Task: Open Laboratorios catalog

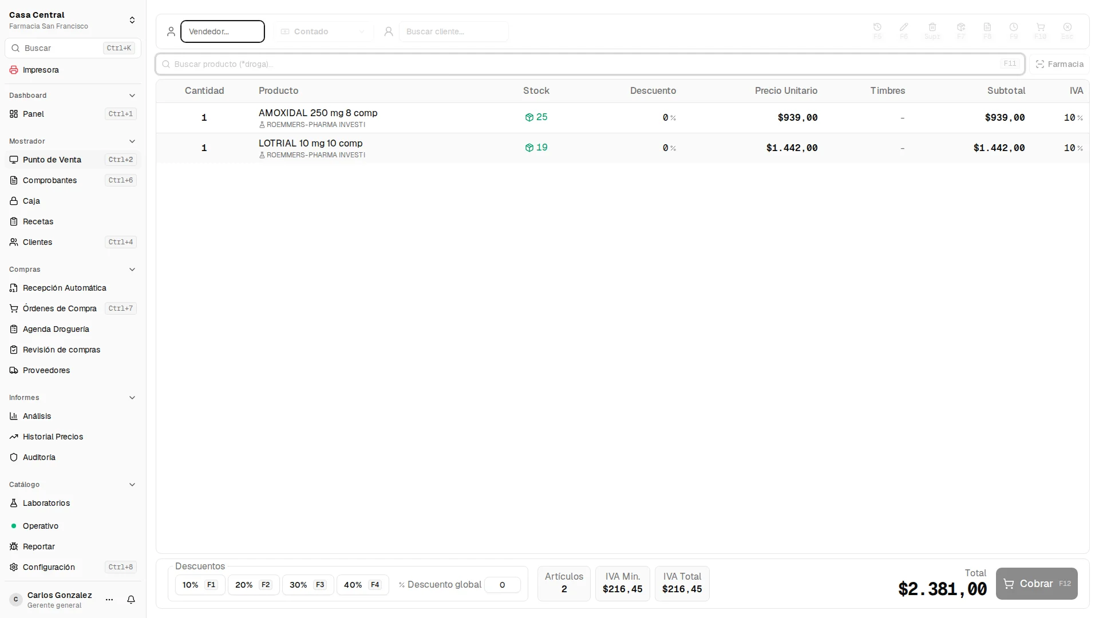Action: [x=73, y=503]
